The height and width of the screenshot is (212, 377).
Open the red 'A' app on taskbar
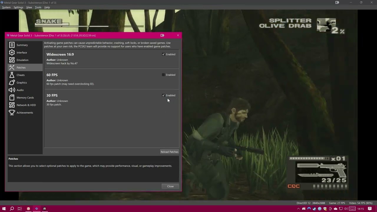(x=44, y=209)
